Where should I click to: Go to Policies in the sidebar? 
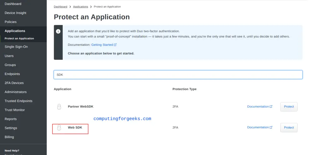click(x=11, y=22)
